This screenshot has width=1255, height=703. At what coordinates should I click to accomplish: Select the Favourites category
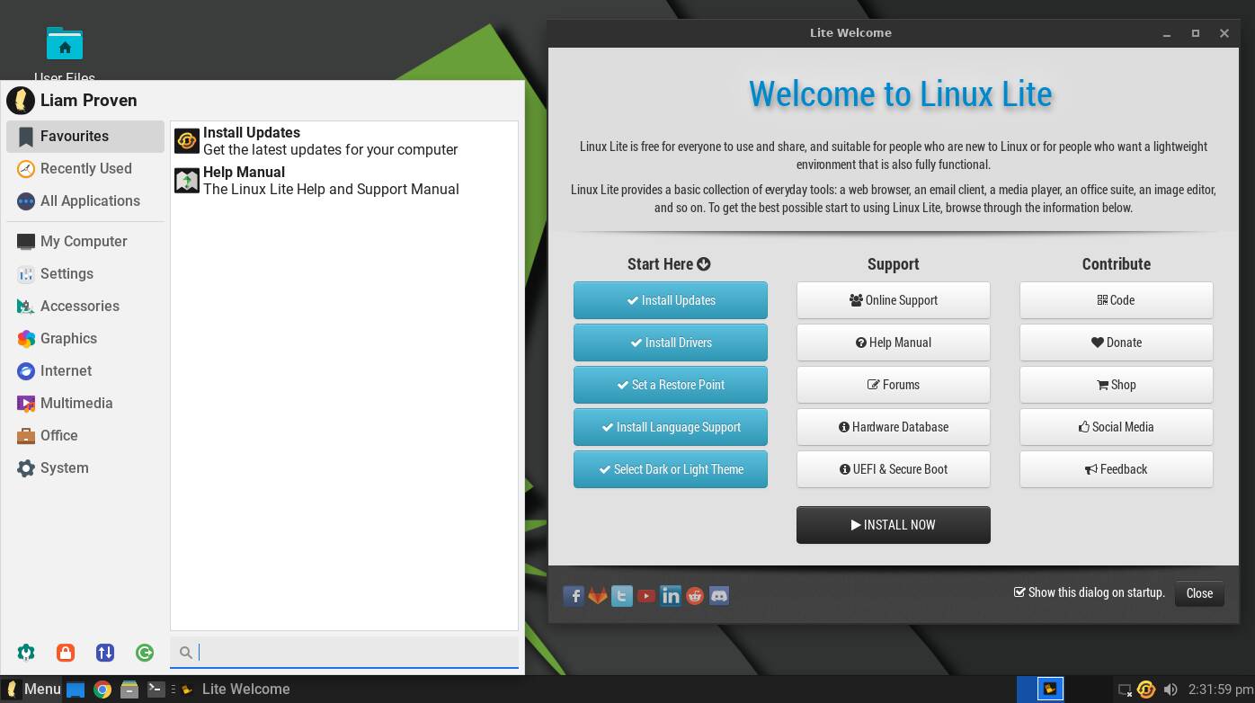coord(85,137)
